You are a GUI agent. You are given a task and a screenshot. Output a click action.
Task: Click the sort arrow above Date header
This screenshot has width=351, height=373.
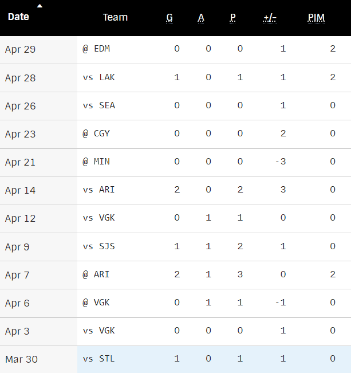point(40,6)
